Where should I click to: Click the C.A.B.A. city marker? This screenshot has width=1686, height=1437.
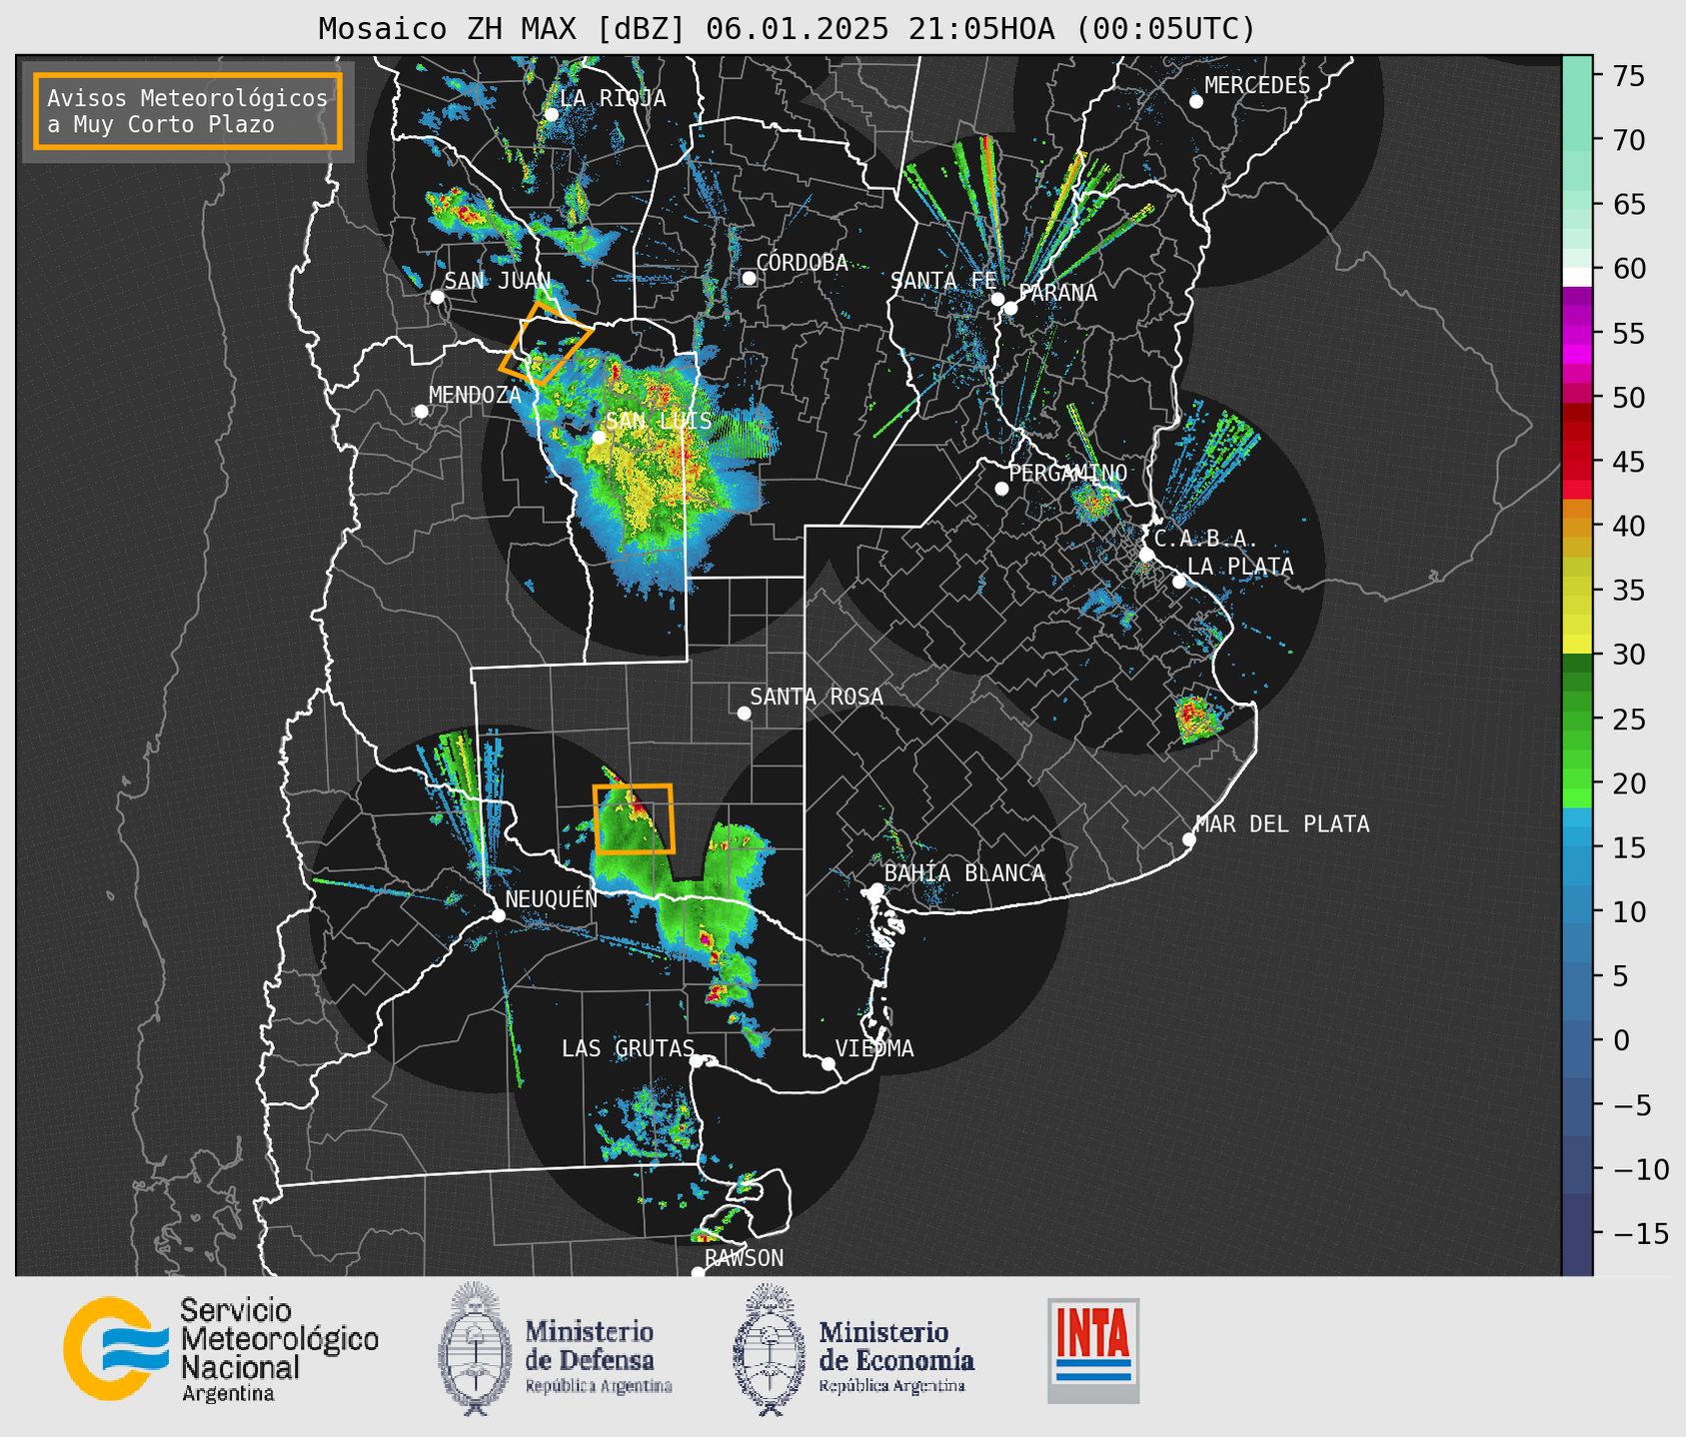(1146, 555)
